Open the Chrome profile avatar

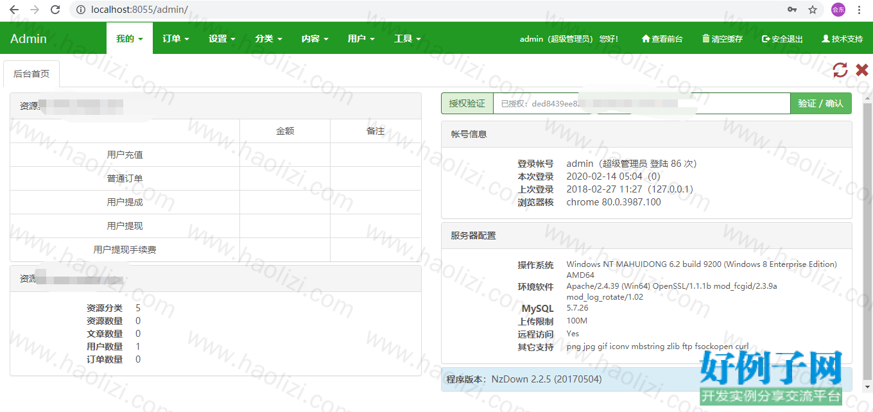click(x=838, y=10)
